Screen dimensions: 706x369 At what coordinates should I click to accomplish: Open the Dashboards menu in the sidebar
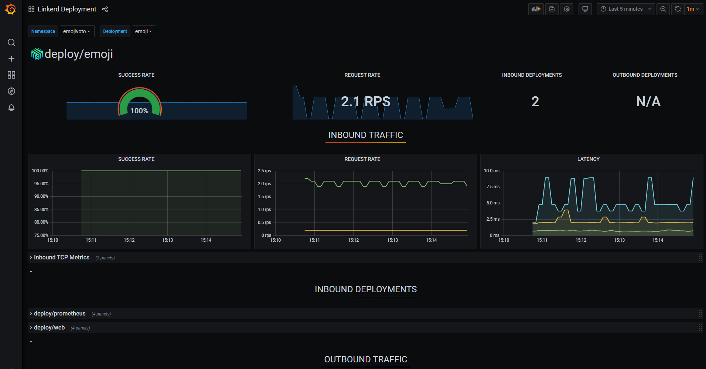coord(11,75)
